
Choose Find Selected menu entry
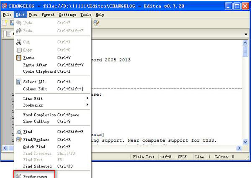(x=53, y=166)
